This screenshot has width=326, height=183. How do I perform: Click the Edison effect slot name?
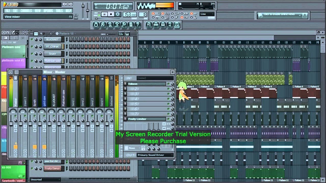(x=147, y=84)
